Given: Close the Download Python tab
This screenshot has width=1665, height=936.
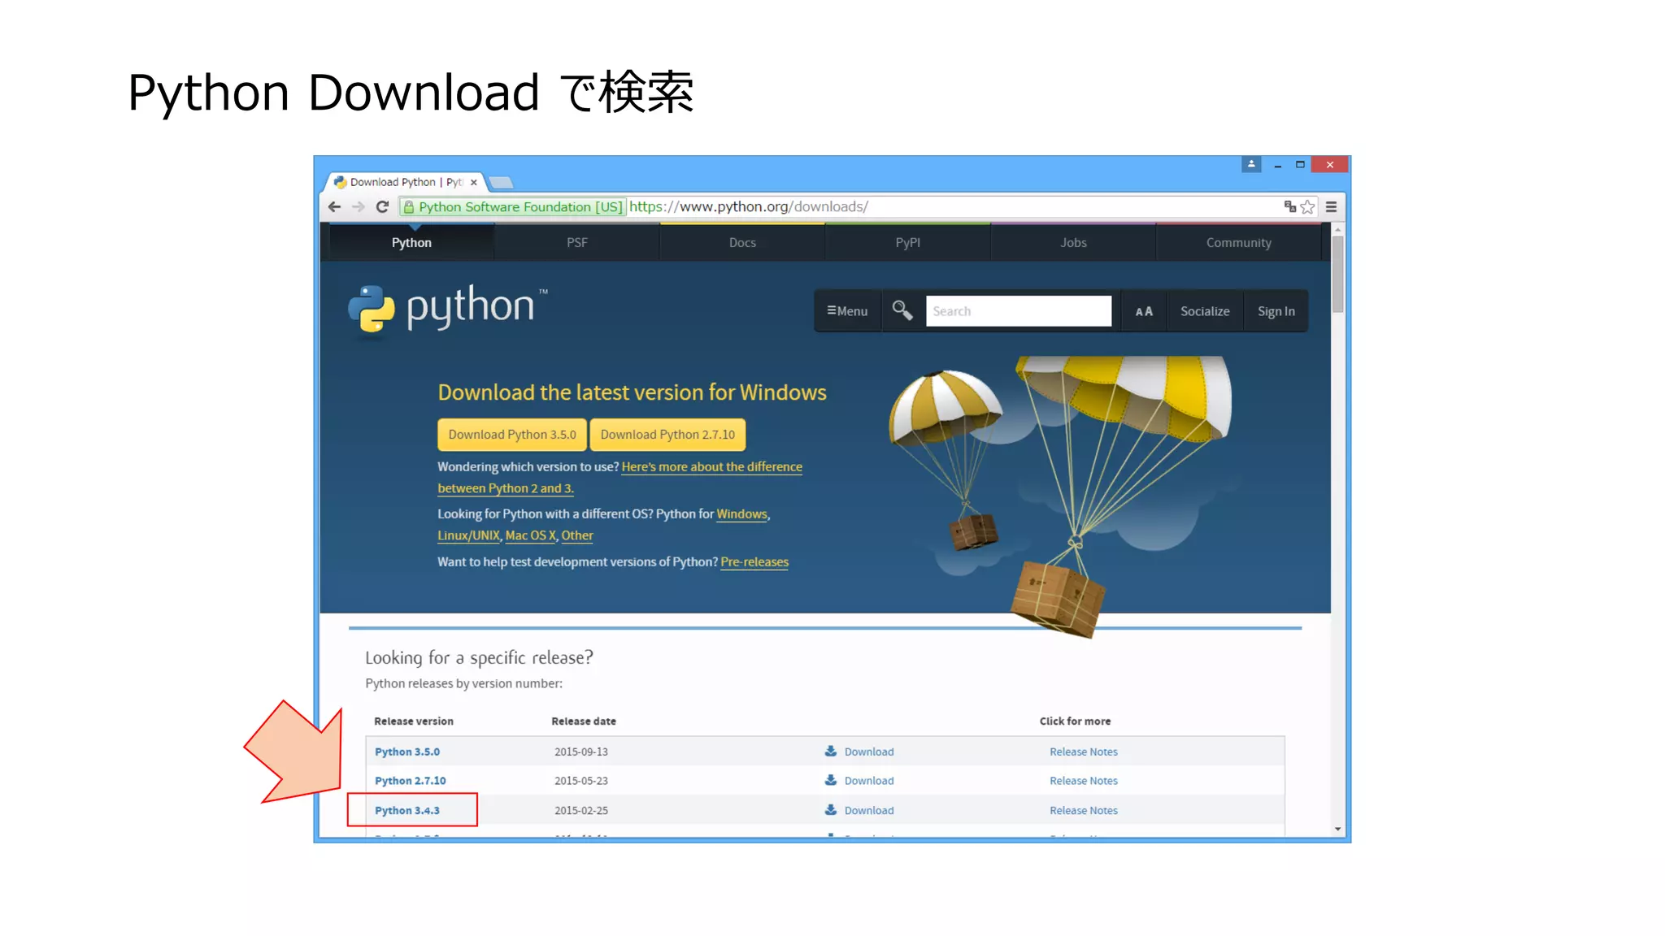Looking at the screenshot, I should pos(474,183).
